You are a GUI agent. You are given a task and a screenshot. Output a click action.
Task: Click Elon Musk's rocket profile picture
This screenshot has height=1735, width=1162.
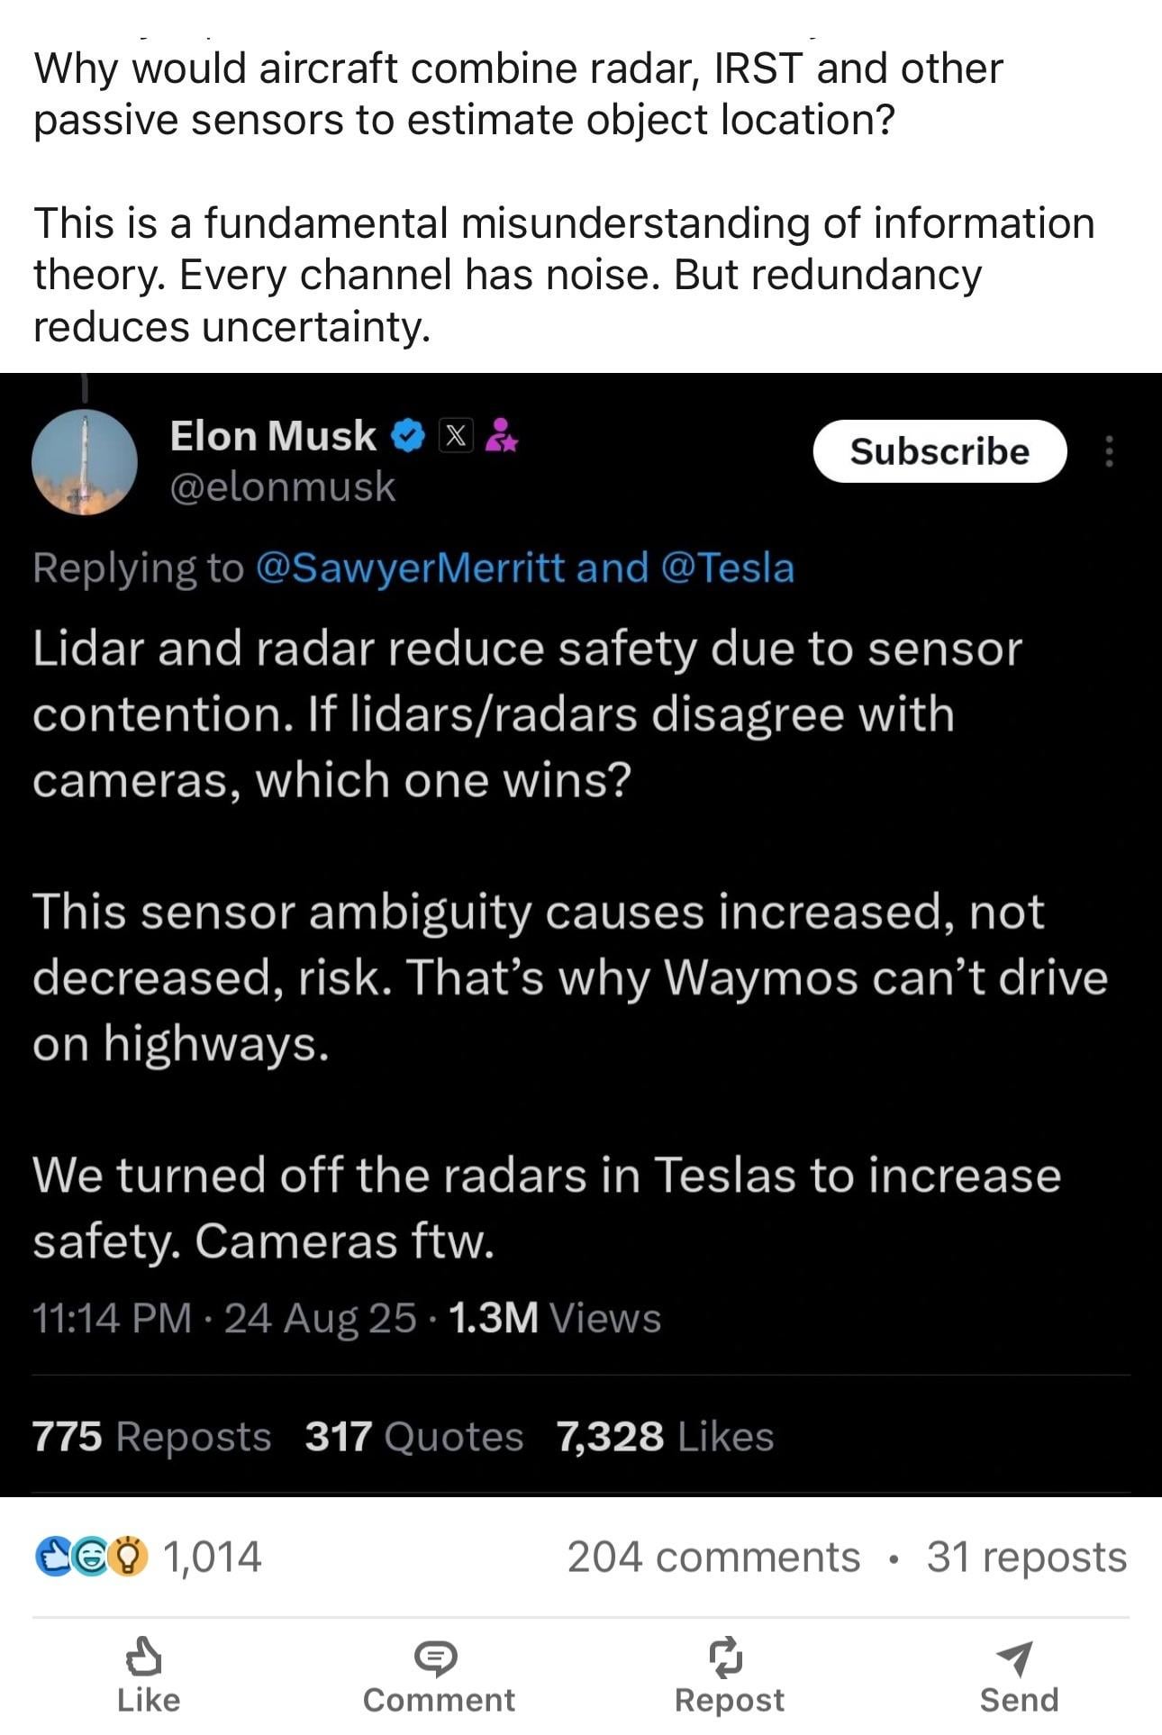point(85,462)
